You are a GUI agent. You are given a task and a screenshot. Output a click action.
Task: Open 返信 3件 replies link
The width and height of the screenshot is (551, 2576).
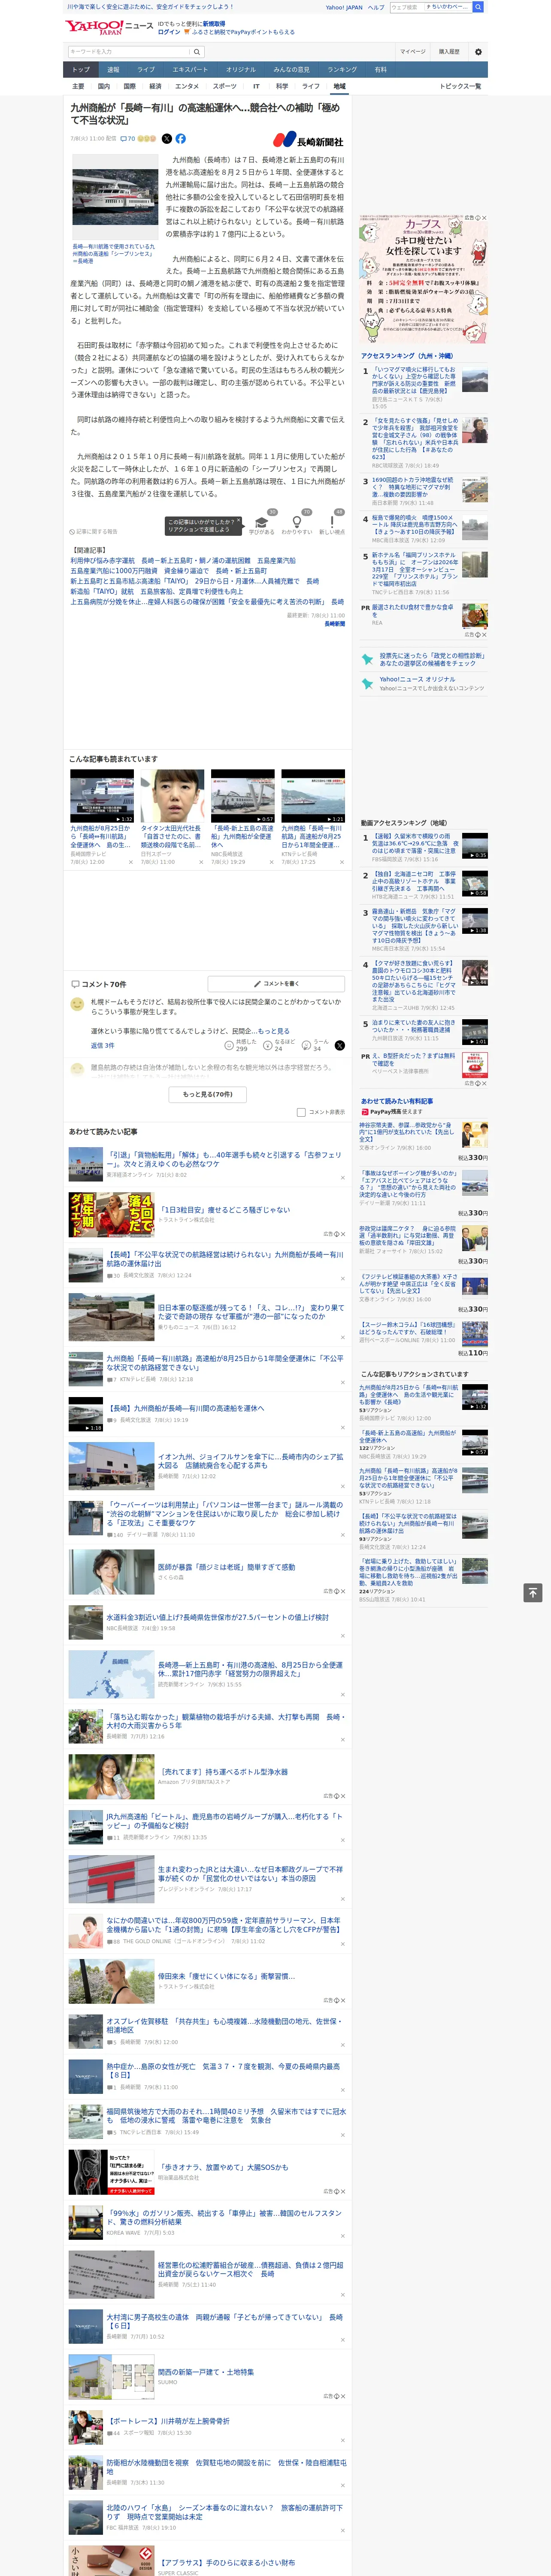point(102,1045)
